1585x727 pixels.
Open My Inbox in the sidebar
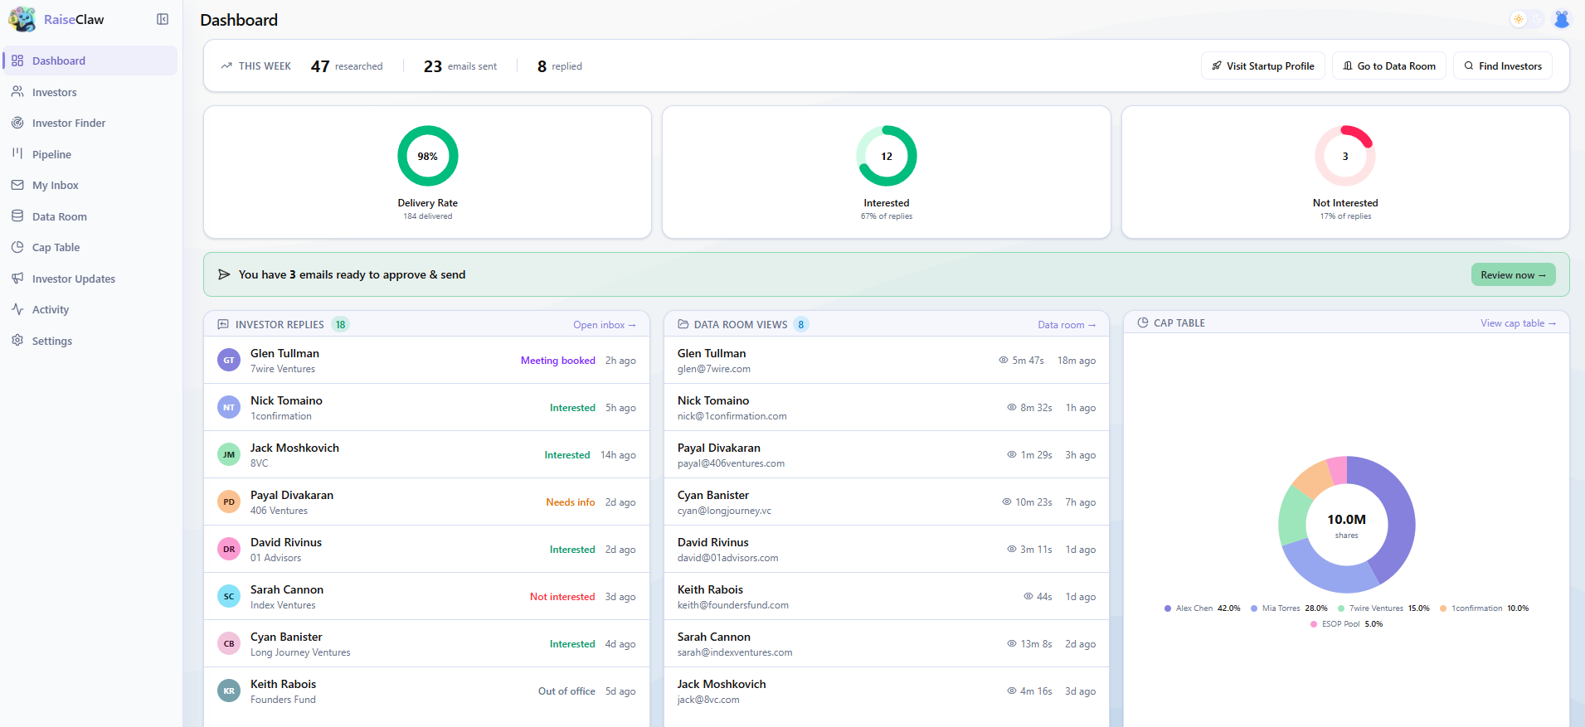[x=90, y=185]
